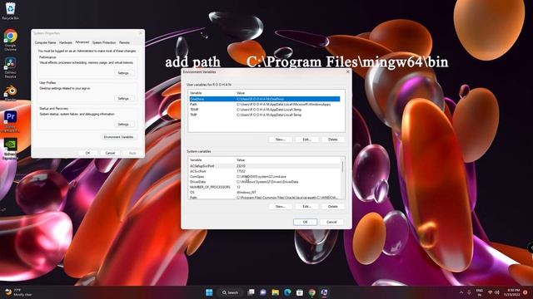The height and width of the screenshot is (299, 533).
Task: Select the DriverData system variable
Action: pyautogui.click(x=265, y=182)
